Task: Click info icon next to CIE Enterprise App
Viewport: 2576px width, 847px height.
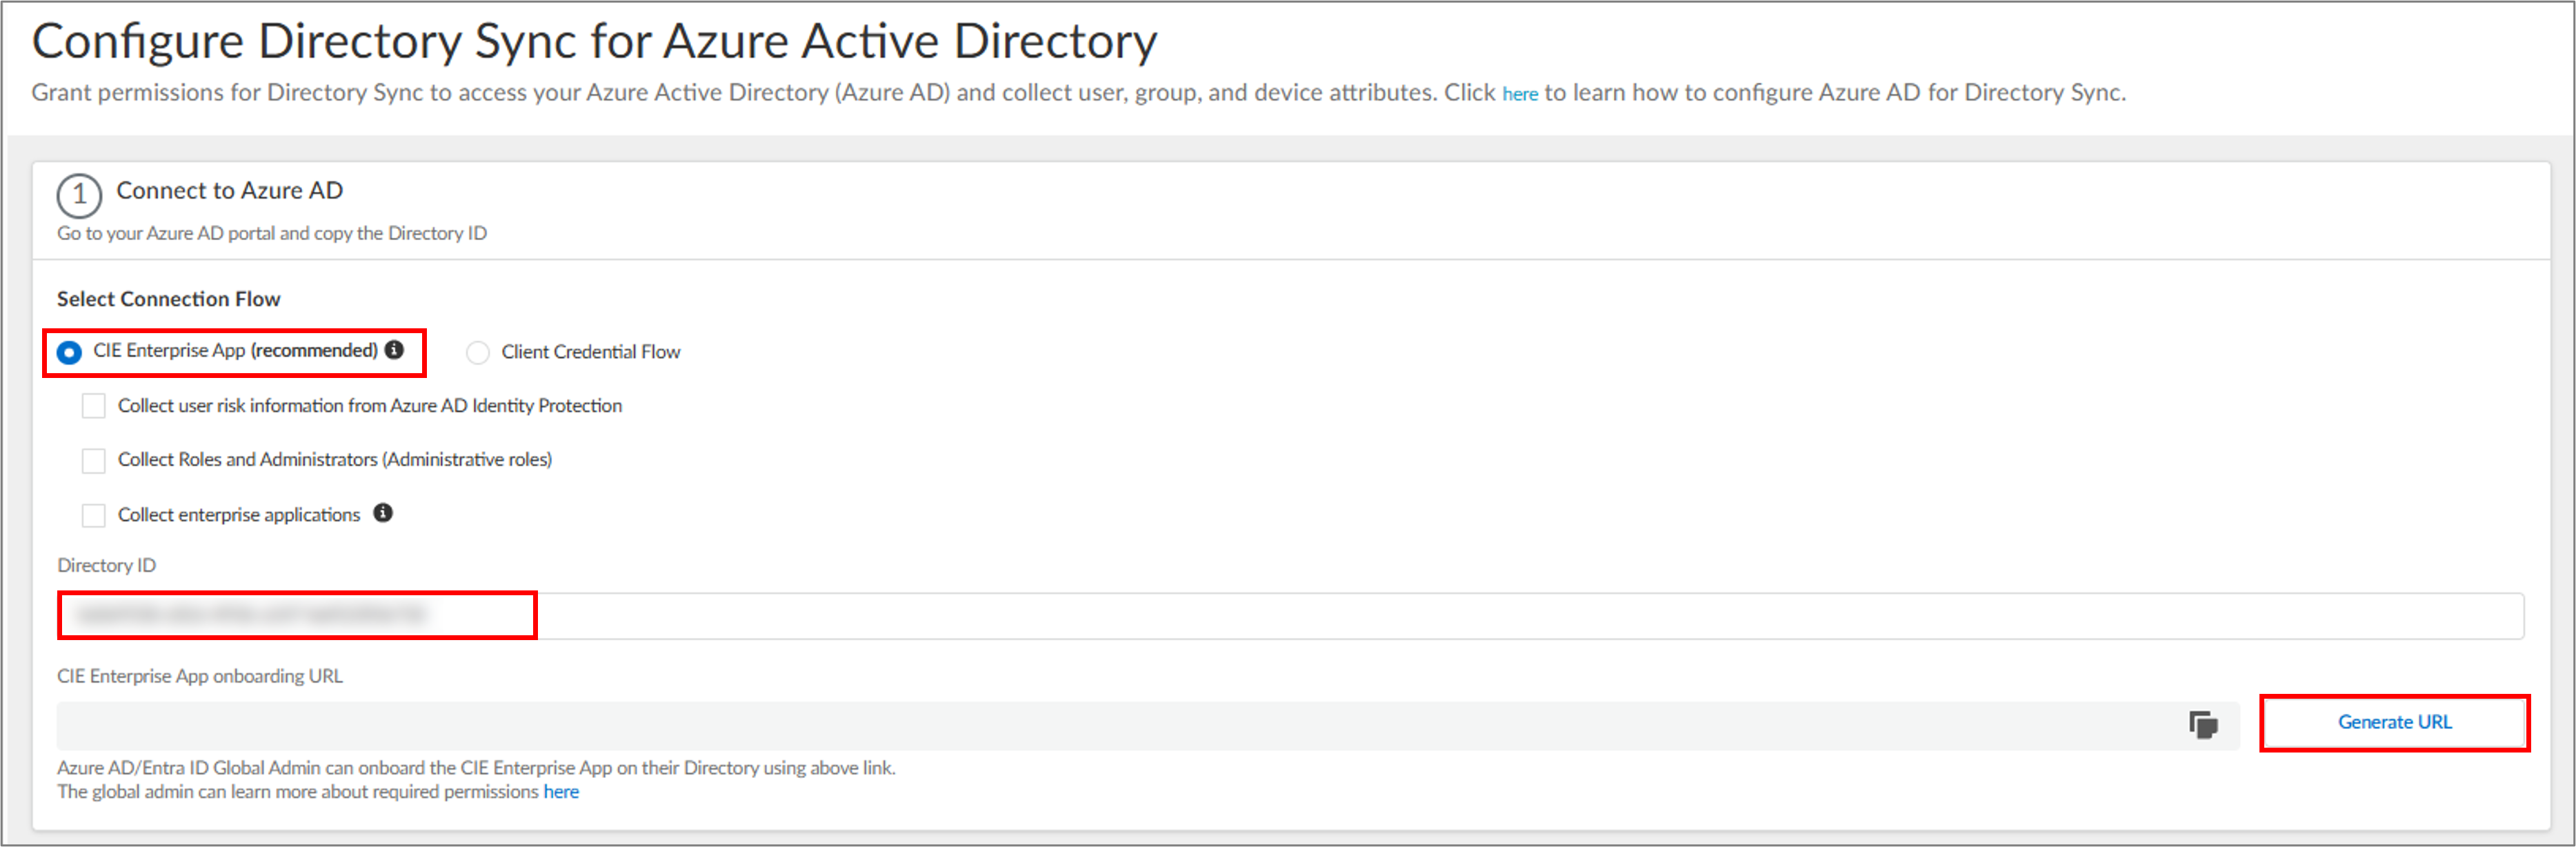Action: [x=395, y=350]
